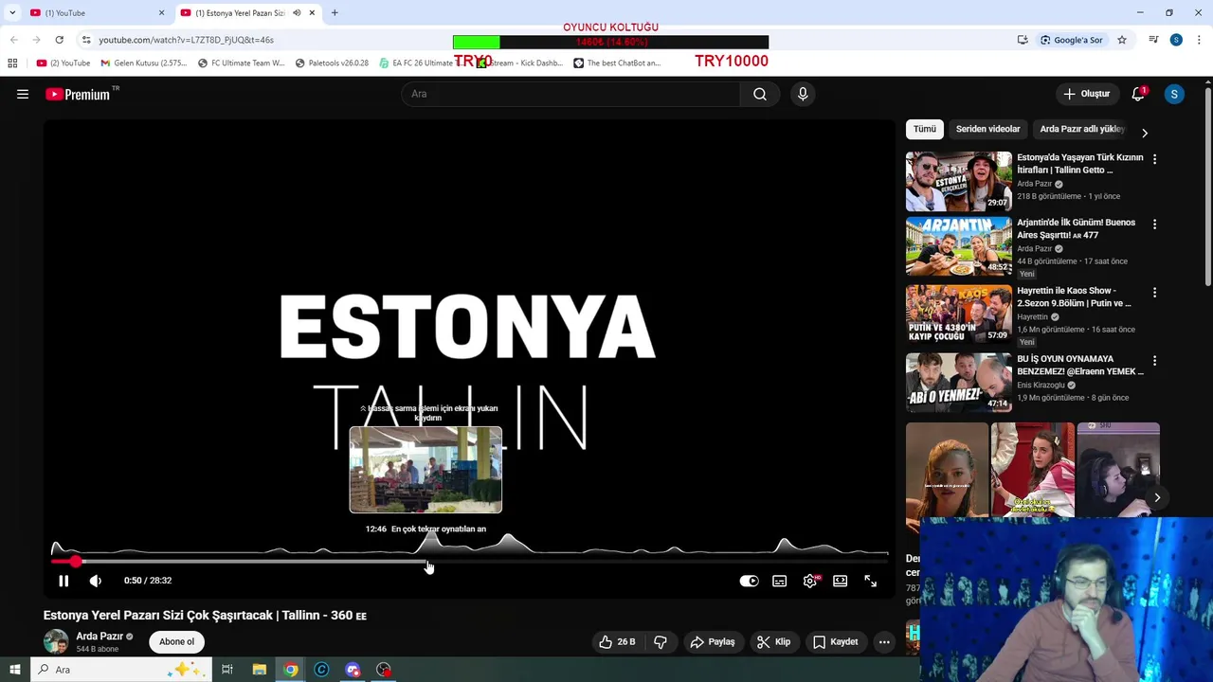This screenshot has height=682, width=1213.
Task: Open the Estonya'da Yaşayan Türk Kızının thumbnail
Action: (x=958, y=181)
